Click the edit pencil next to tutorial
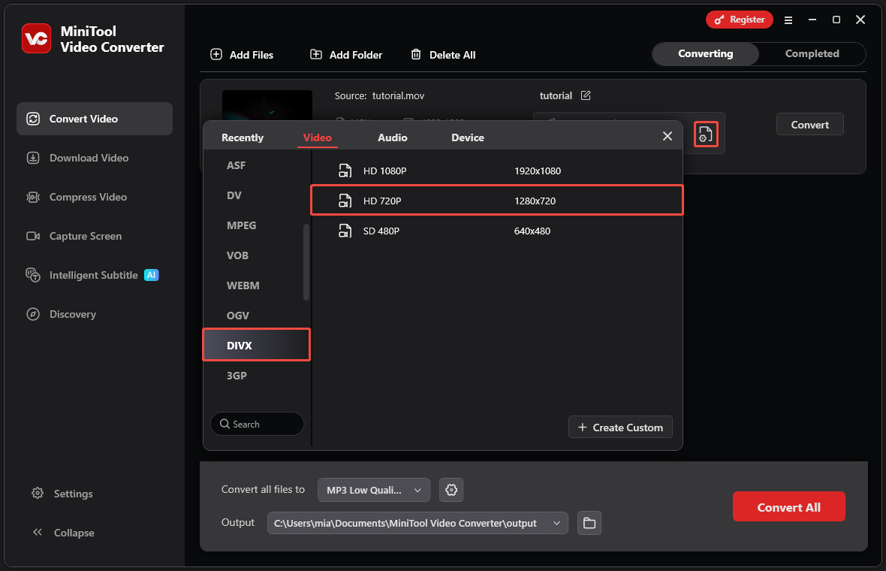 585,95
